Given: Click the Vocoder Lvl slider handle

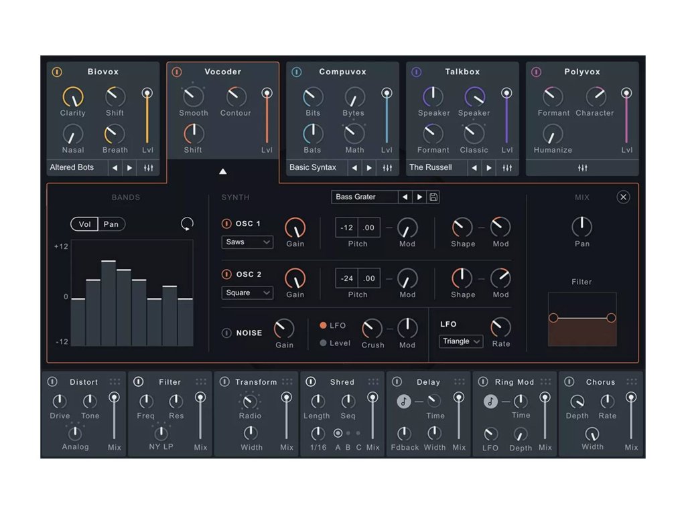Looking at the screenshot, I should [267, 93].
